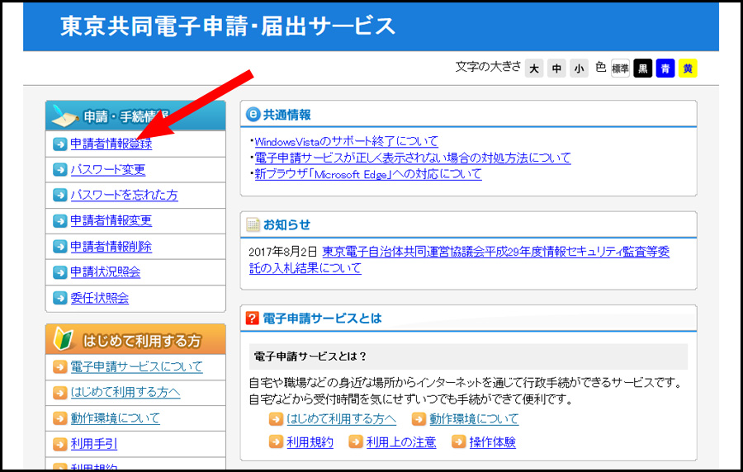Screen dimensions: 743x472
Task: Click the はじめて利用する方 sidebar header
Action: point(135,339)
